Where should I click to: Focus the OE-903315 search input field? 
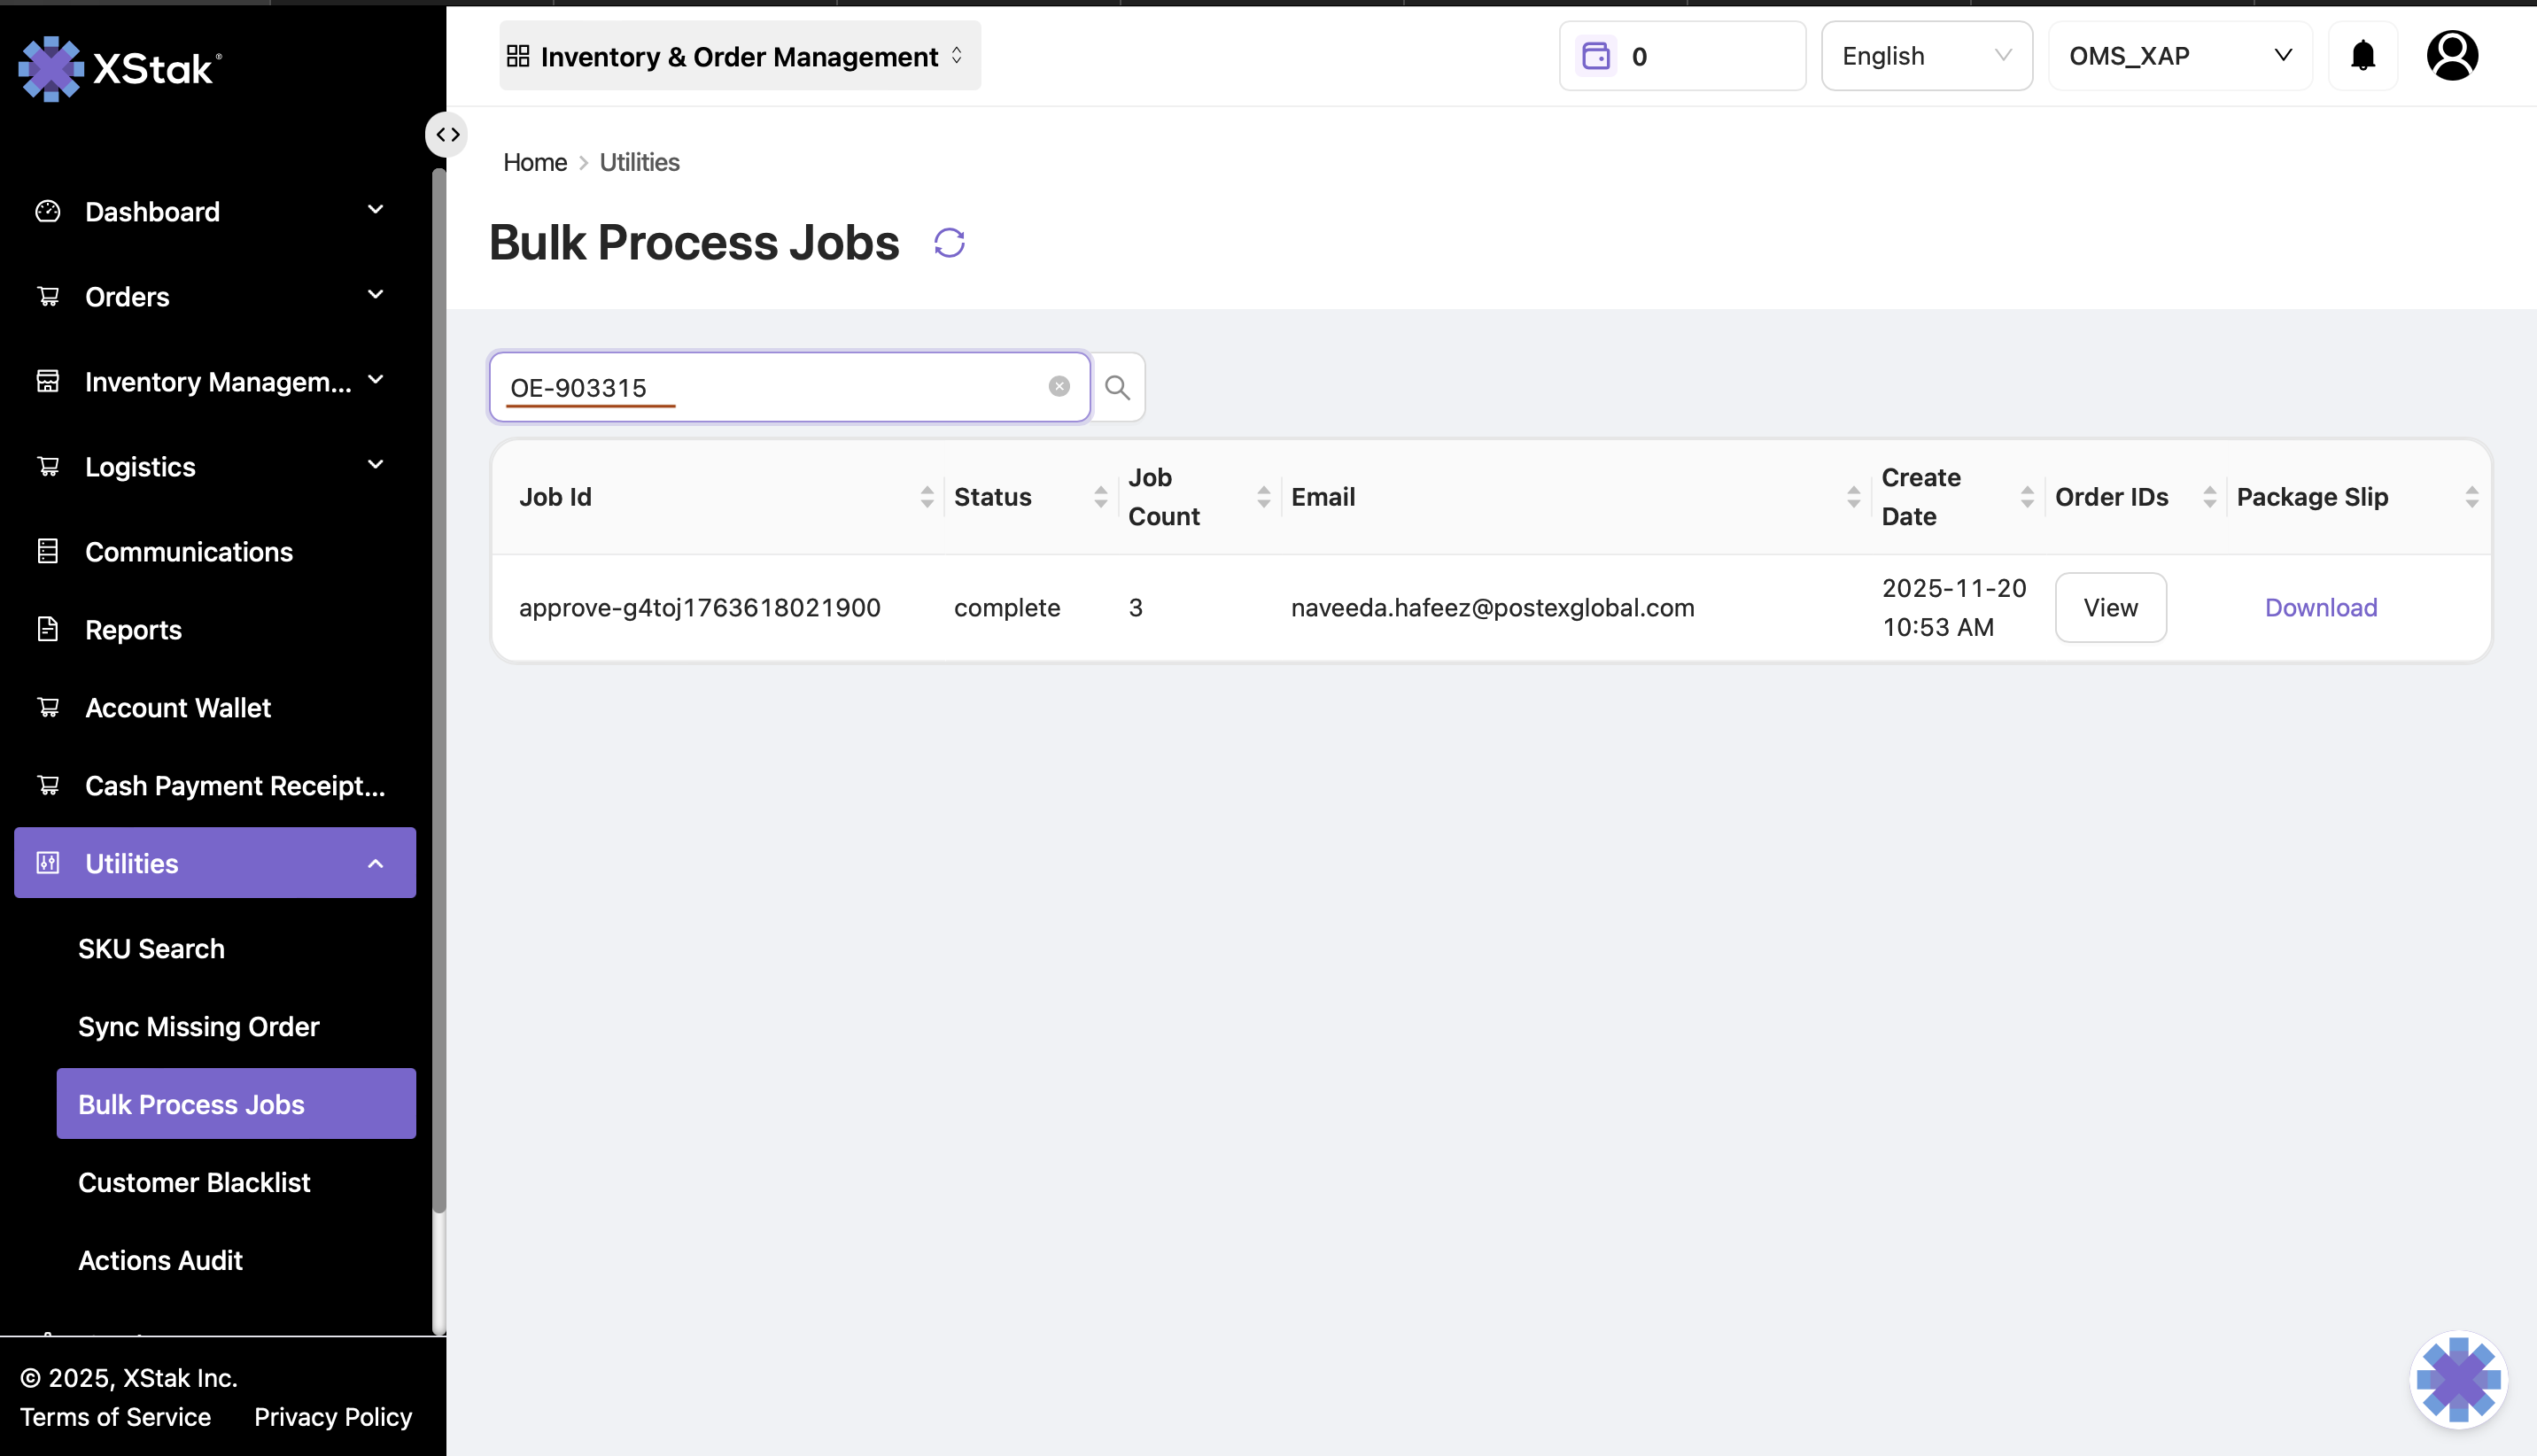pyautogui.click(x=780, y=388)
